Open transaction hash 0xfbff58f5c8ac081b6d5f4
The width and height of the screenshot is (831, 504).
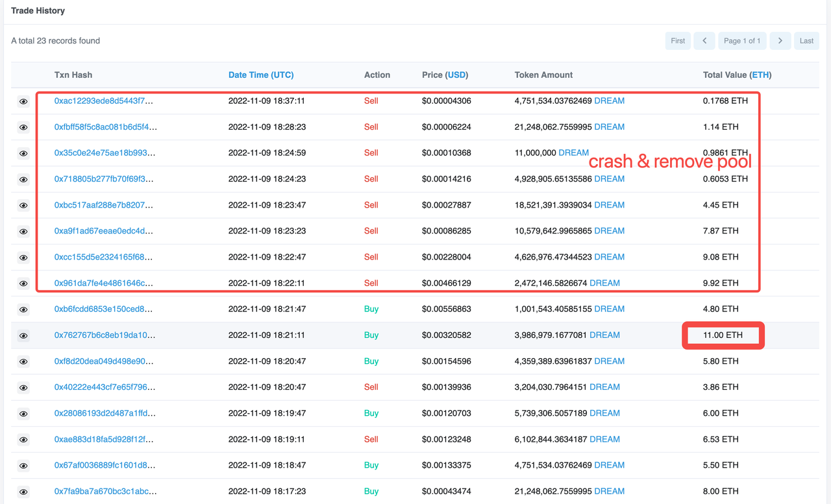pos(106,127)
